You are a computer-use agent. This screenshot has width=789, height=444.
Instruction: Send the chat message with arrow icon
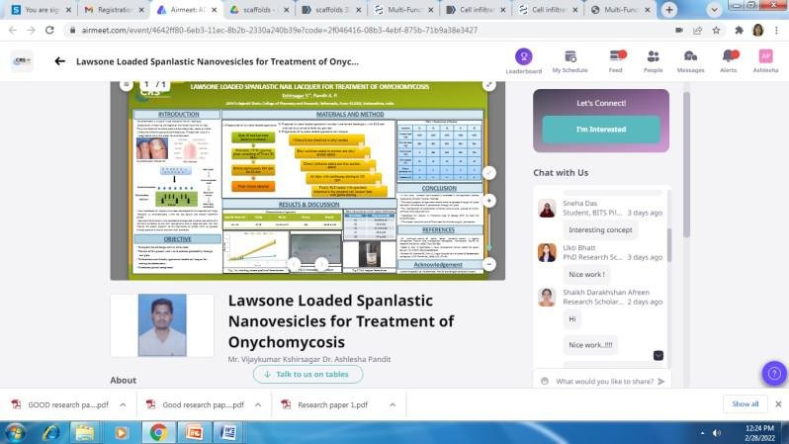click(x=661, y=381)
